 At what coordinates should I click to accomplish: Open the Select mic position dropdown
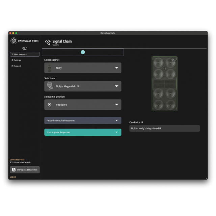(x=83, y=105)
